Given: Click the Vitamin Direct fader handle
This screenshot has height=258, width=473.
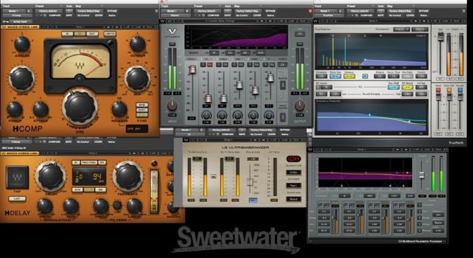Looking at the screenshot, I should point(192,70).
